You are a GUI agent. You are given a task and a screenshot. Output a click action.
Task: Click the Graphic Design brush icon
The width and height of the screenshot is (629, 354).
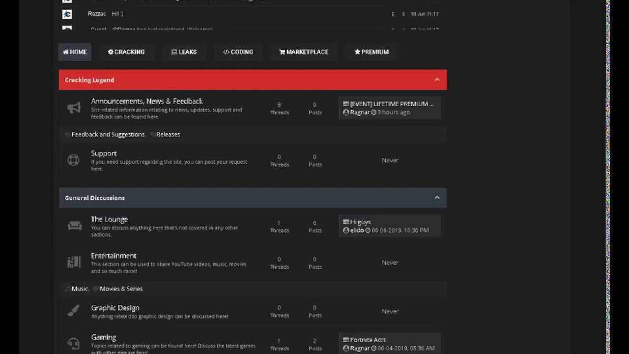point(73,311)
